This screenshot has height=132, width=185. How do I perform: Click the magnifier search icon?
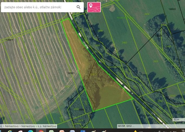[x=78, y=7]
